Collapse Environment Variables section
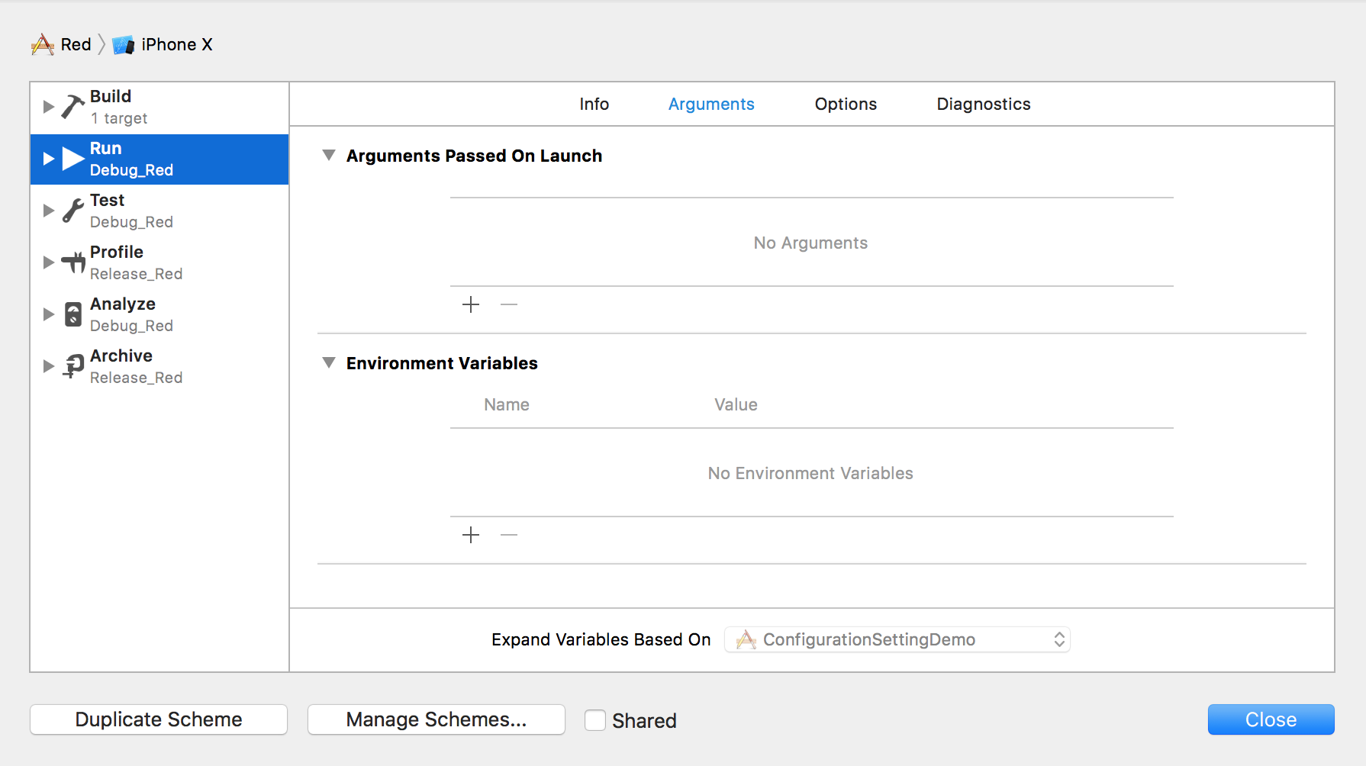 pyautogui.click(x=329, y=363)
